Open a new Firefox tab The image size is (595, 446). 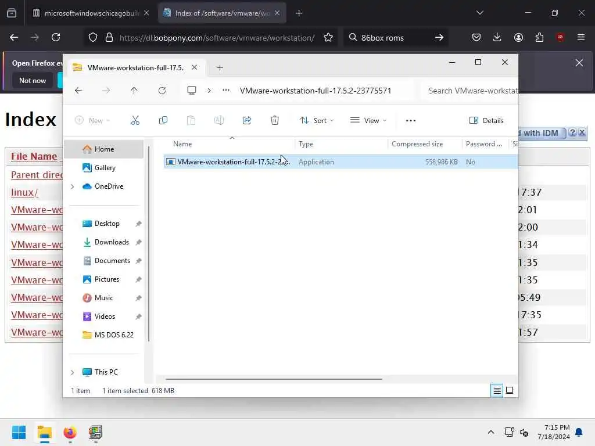pyautogui.click(x=299, y=13)
